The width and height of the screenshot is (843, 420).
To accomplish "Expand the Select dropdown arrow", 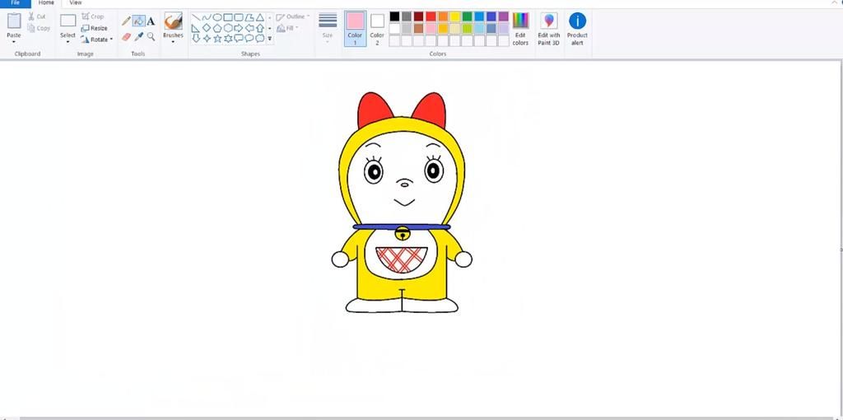I will tap(68, 42).
